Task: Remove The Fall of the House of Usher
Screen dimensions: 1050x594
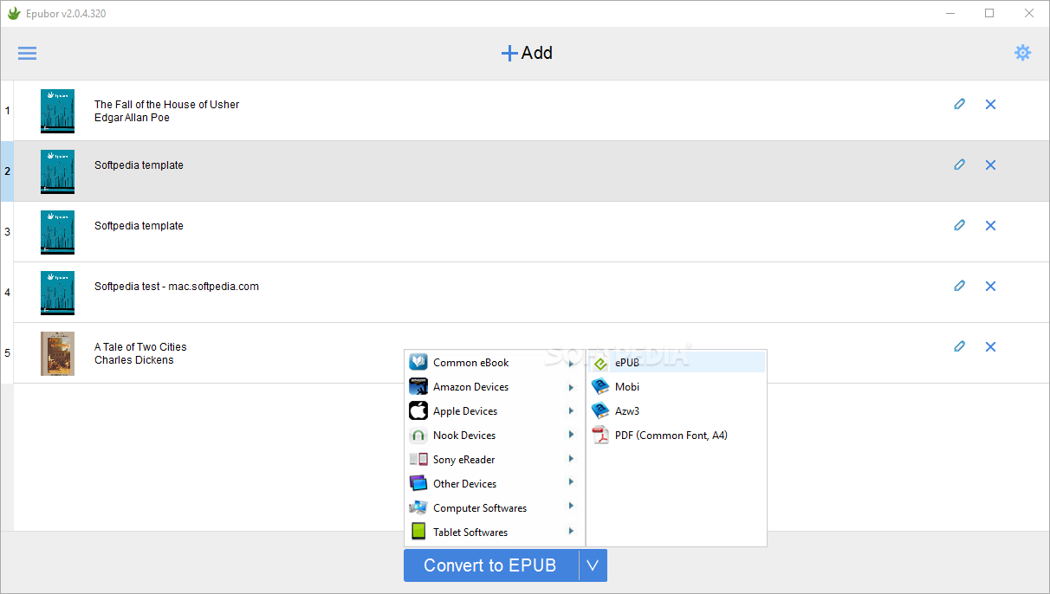Action: coord(990,104)
